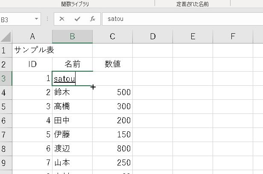The image size is (263, 174).
Task: Select the cell containing 鈴木
Action: 72,93
